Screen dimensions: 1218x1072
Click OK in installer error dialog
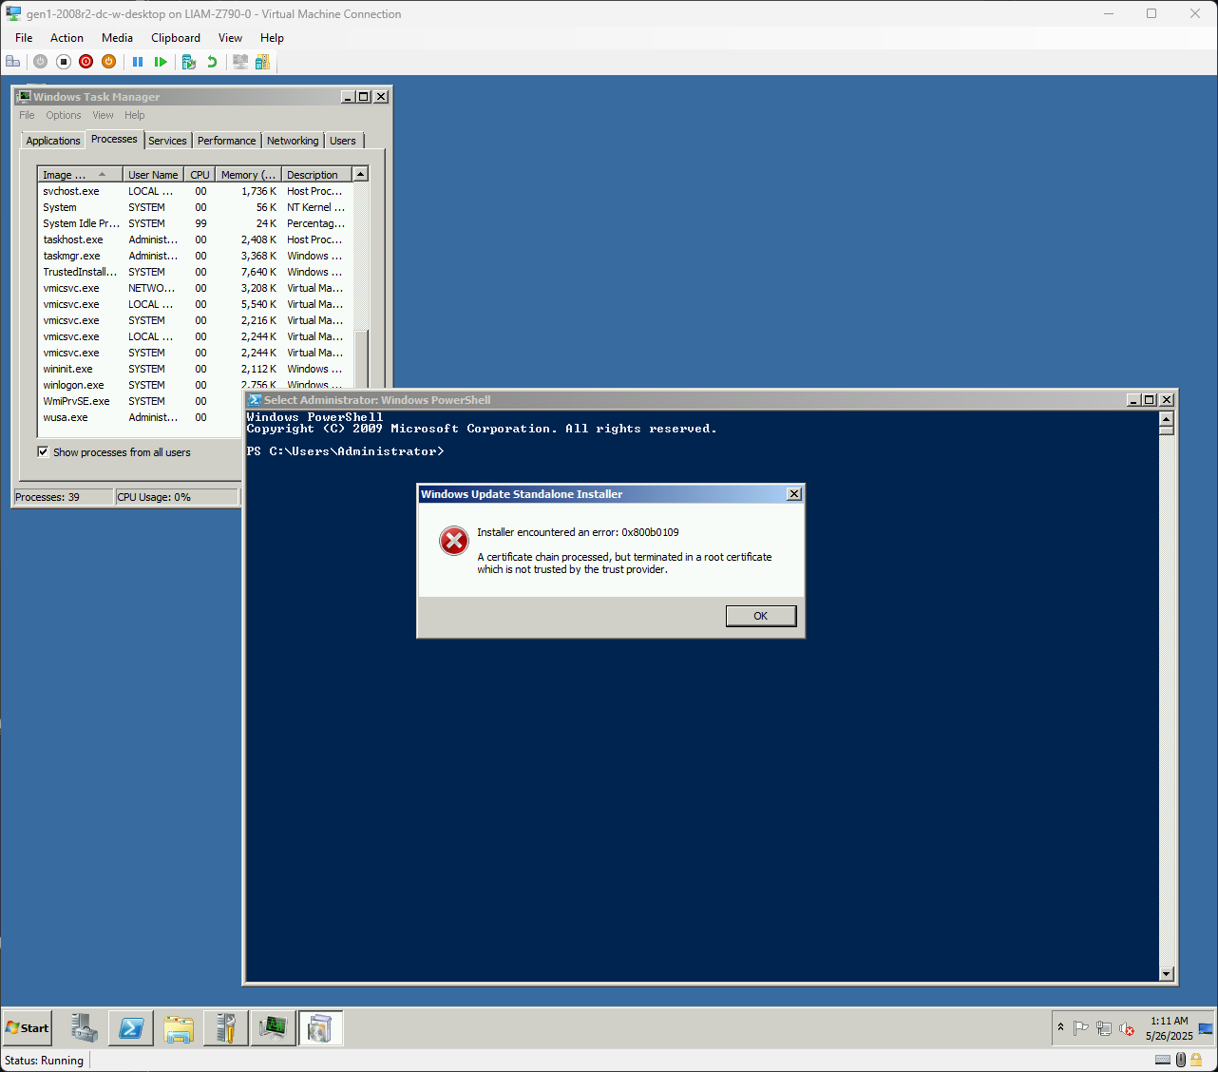pyautogui.click(x=760, y=616)
